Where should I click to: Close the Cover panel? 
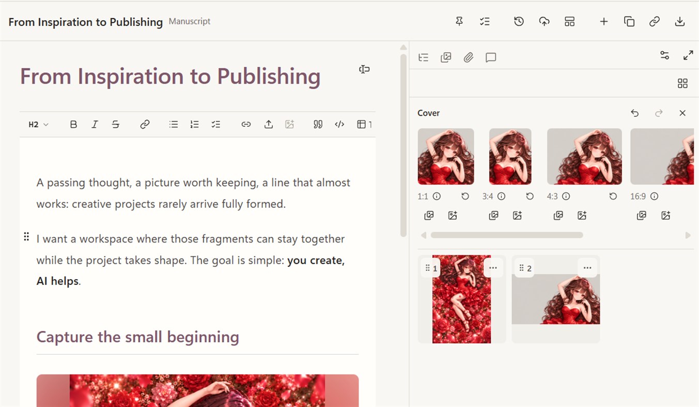682,113
